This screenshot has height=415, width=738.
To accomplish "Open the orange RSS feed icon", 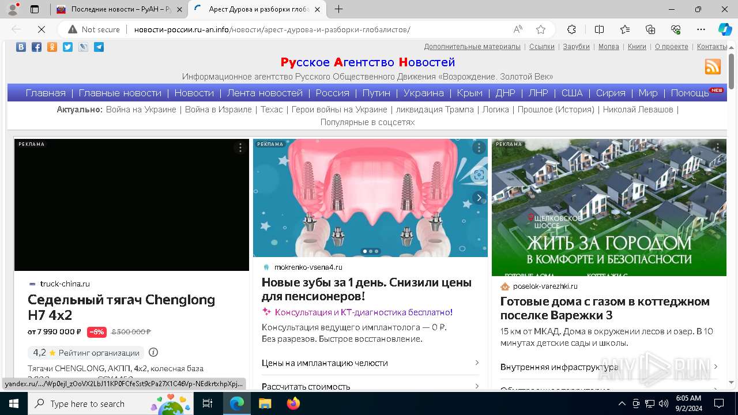I will [713, 67].
